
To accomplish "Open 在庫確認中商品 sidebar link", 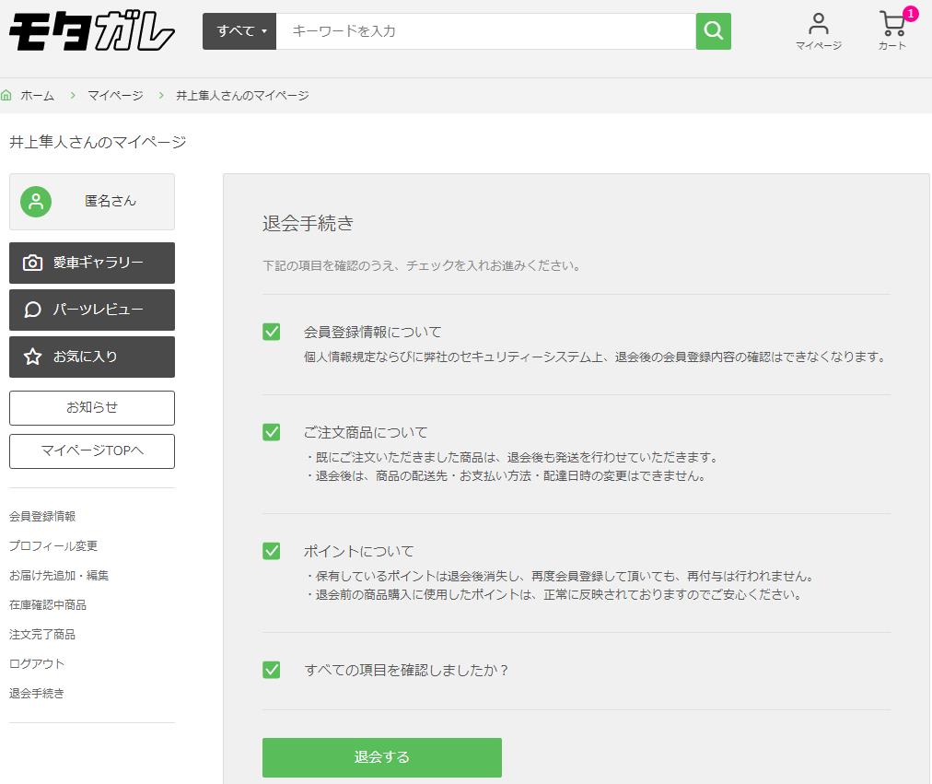I will coord(48,604).
